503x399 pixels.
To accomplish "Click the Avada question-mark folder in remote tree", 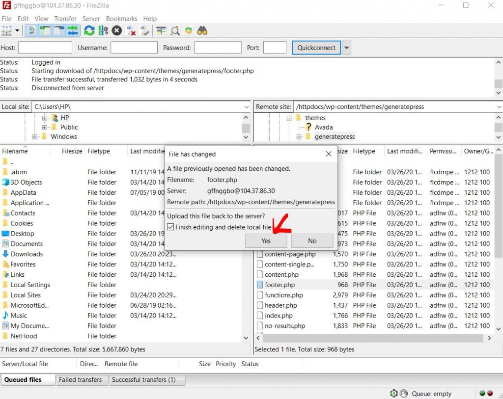I will click(x=308, y=127).
